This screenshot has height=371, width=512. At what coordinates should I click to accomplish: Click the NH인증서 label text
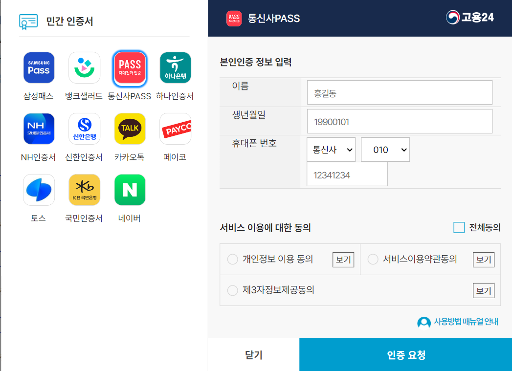pyautogui.click(x=39, y=157)
